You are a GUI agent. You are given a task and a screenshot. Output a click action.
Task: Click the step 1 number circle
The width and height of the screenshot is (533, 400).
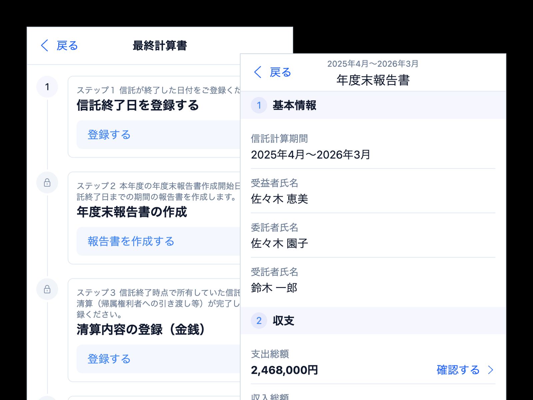[x=47, y=87]
